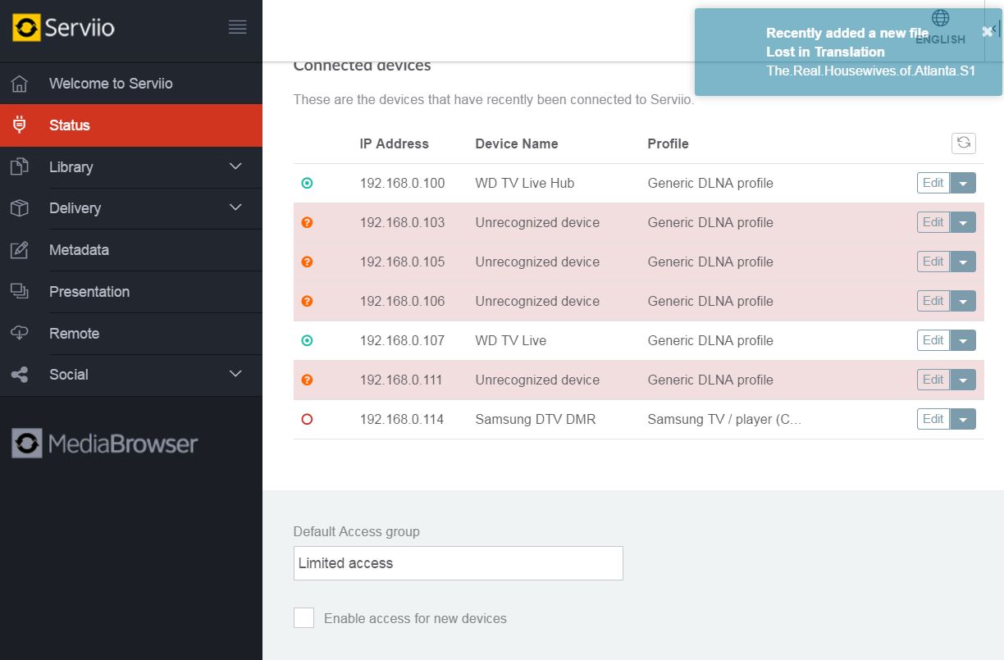Click the MediaBrowser logo in sidebar
Image resolution: width=1004 pixels, height=660 pixels.
pos(105,444)
